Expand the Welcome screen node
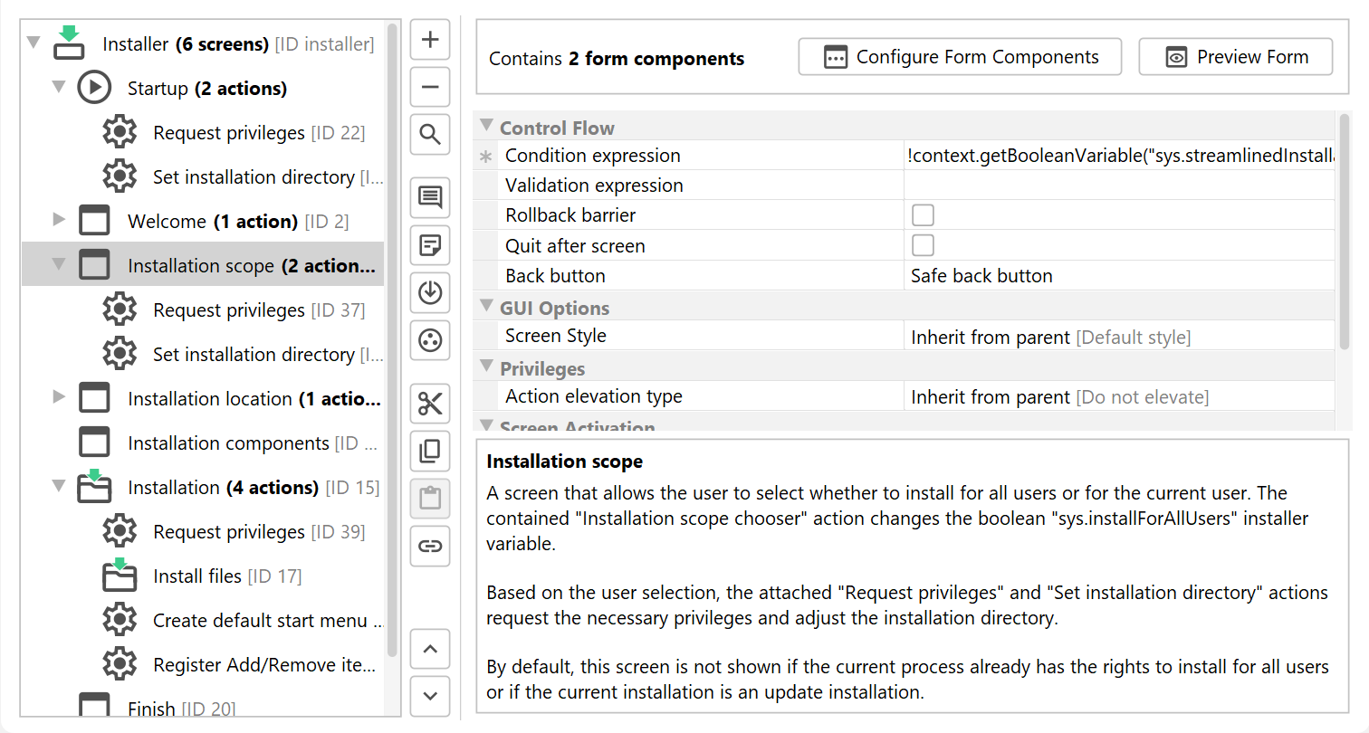This screenshot has width=1369, height=733. click(59, 220)
